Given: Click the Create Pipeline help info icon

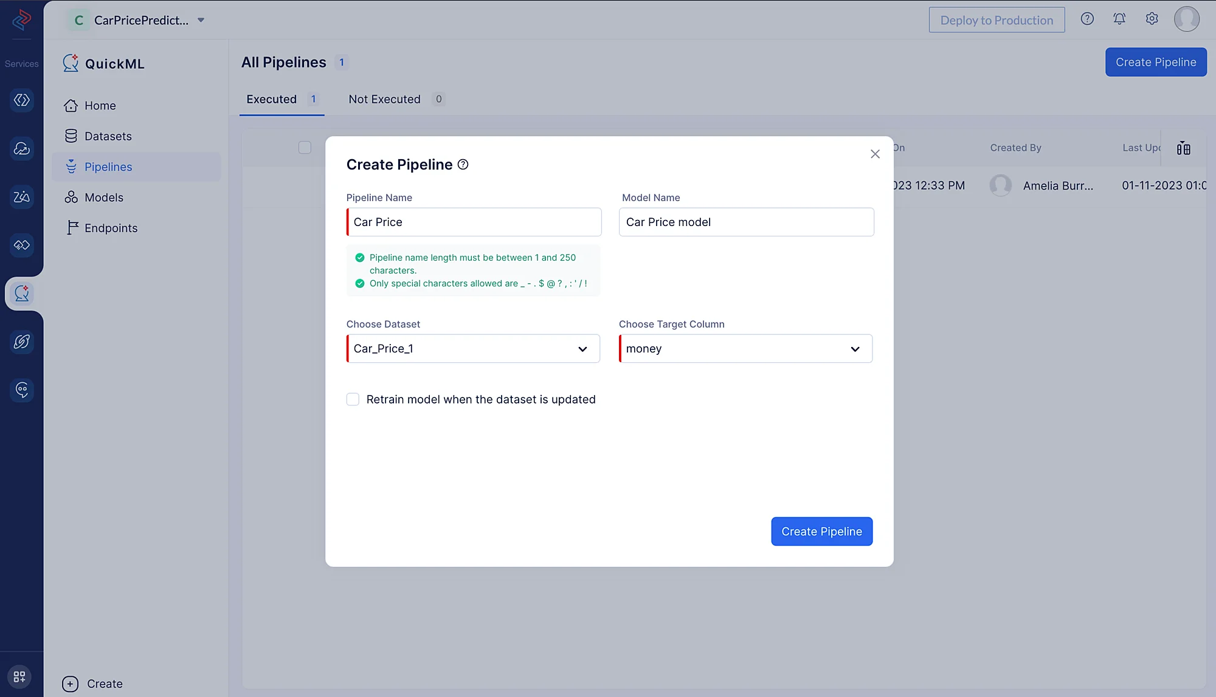Looking at the screenshot, I should pos(463,165).
